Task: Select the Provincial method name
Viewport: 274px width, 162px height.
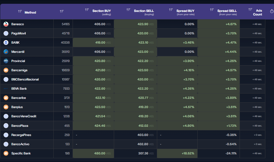Action: click(18, 61)
